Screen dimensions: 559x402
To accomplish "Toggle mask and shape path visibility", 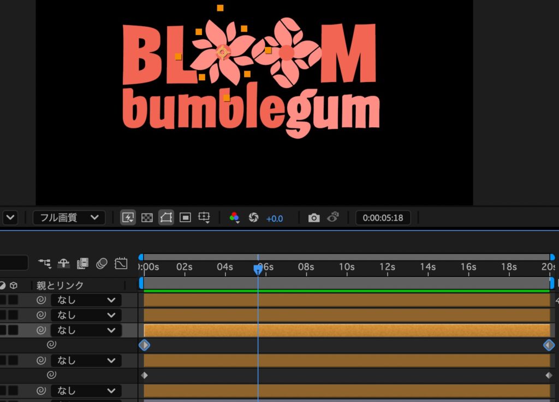I will pos(166,218).
